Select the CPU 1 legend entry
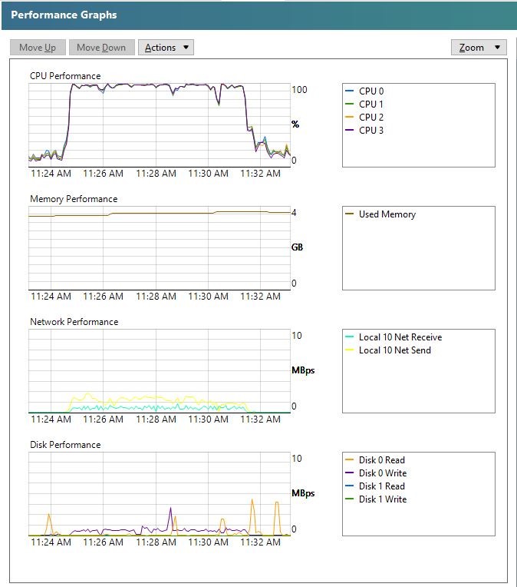The height and width of the screenshot is (587, 517). pyautogui.click(x=370, y=104)
